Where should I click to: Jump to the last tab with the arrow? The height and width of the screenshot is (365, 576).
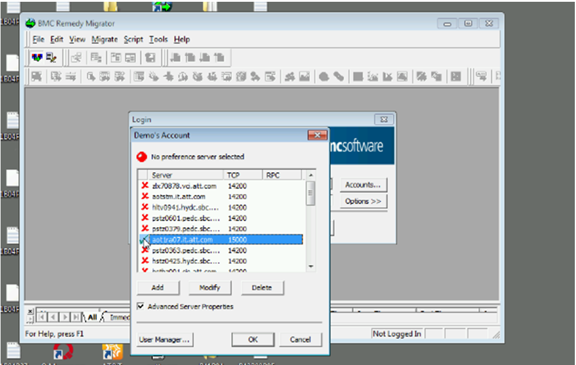[76, 316]
